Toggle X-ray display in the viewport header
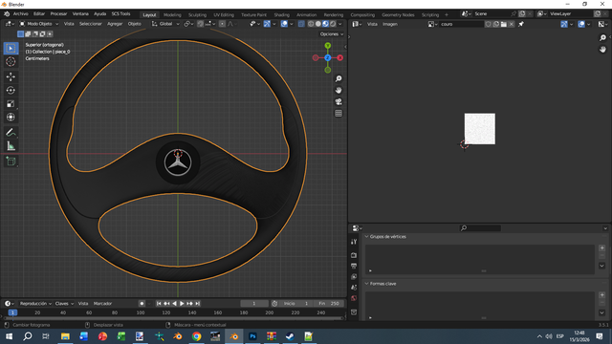Image resolution: width=612 pixels, height=344 pixels. 301,24
